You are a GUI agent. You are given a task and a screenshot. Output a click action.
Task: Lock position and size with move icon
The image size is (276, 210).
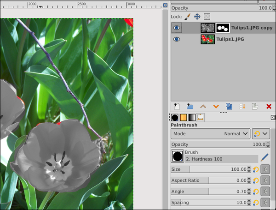pyautogui.click(x=197, y=17)
